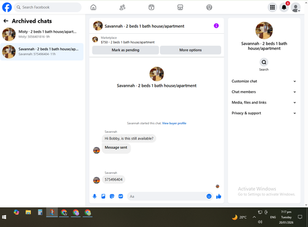The width and height of the screenshot is (308, 227).
Task: Expand Privacy & support
Action: click(x=264, y=113)
